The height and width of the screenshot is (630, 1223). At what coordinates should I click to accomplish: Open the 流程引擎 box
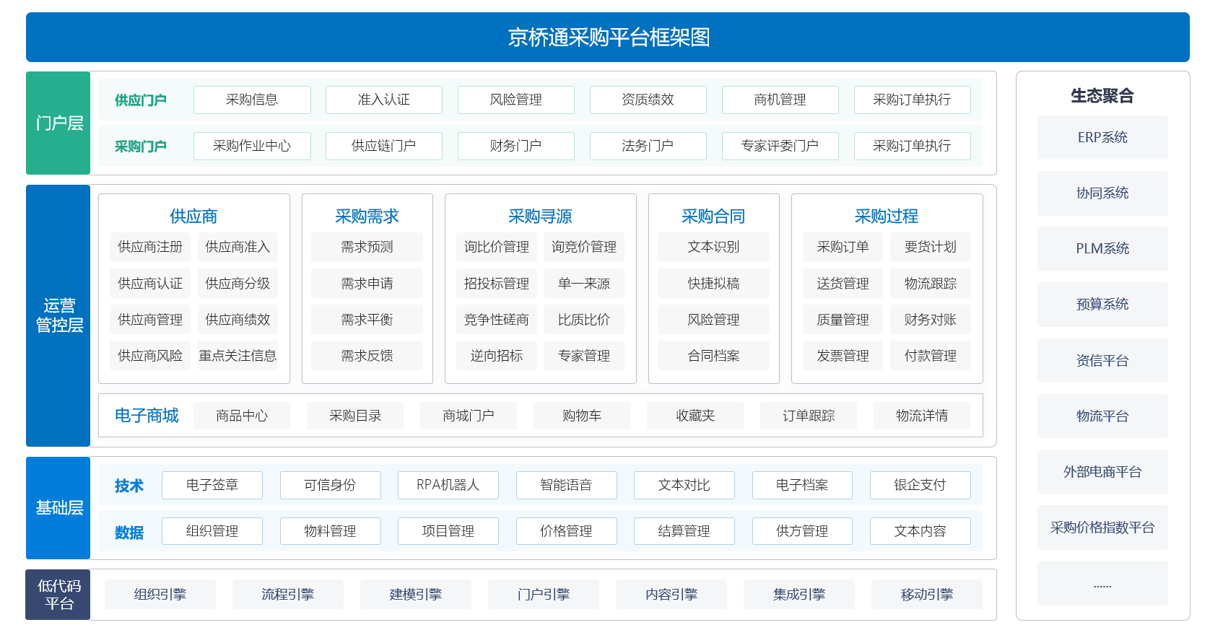point(288,595)
